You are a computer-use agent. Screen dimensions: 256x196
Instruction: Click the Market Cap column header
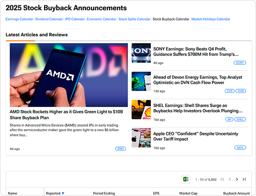pos(188,193)
